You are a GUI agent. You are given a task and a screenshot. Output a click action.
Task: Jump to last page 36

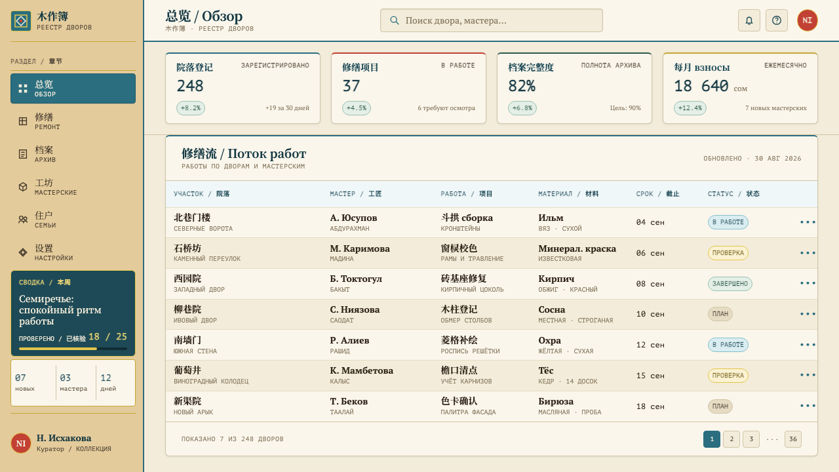click(793, 439)
